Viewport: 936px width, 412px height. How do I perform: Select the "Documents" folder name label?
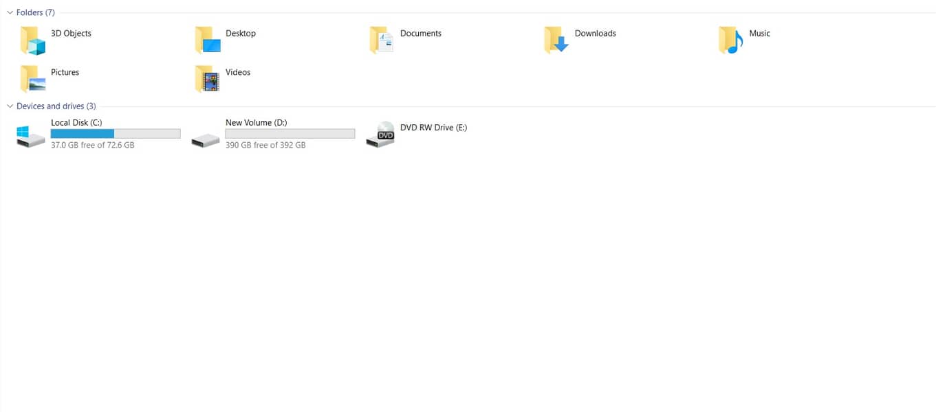[x=421, y=33]
